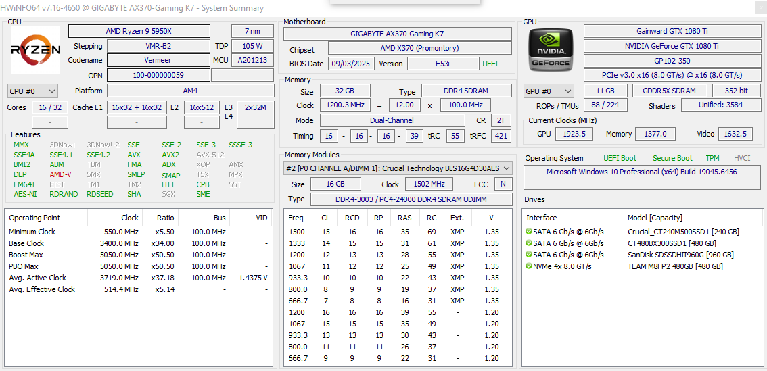Click the A201213 MCU value
The width and height of the screenshot is (767, 371).
coord(252,60)
